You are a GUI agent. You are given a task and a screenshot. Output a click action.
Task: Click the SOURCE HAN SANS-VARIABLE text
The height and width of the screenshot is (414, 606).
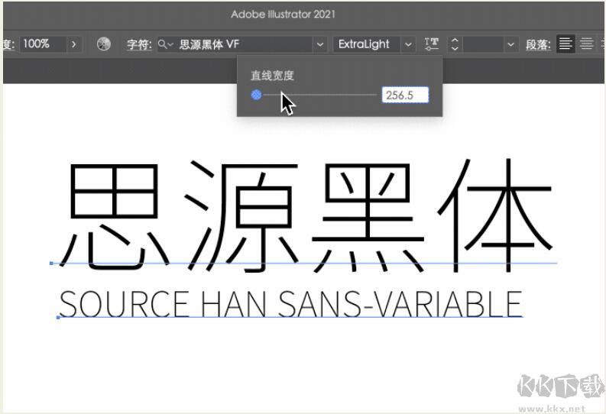pos(290,304)
